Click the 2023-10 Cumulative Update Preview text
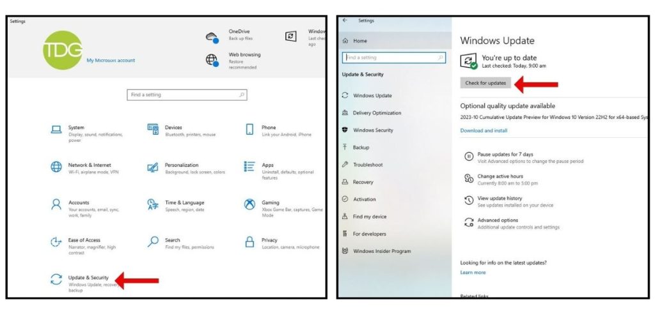655x327 pixels. click(x=554, y=118)
